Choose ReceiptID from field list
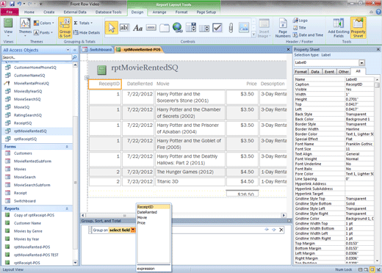The height and width of the screenshot is (273, 382). pyautogui.click(x=154, y=207)
